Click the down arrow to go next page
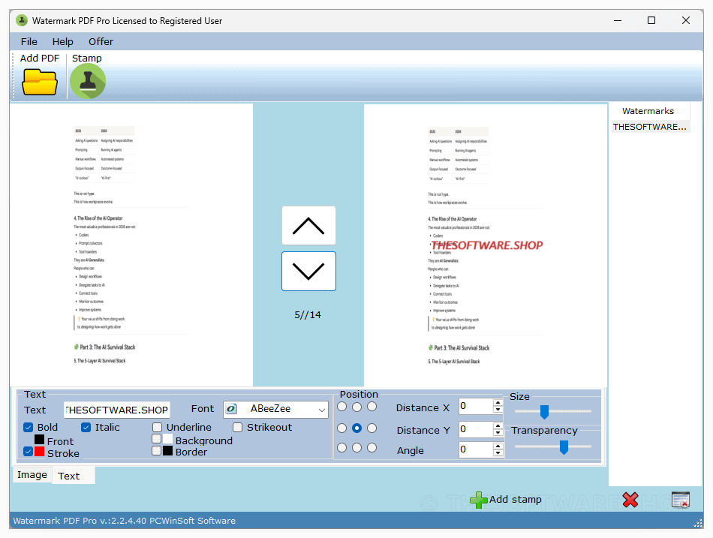Screen dimensions: 713x538 (308, 271)
